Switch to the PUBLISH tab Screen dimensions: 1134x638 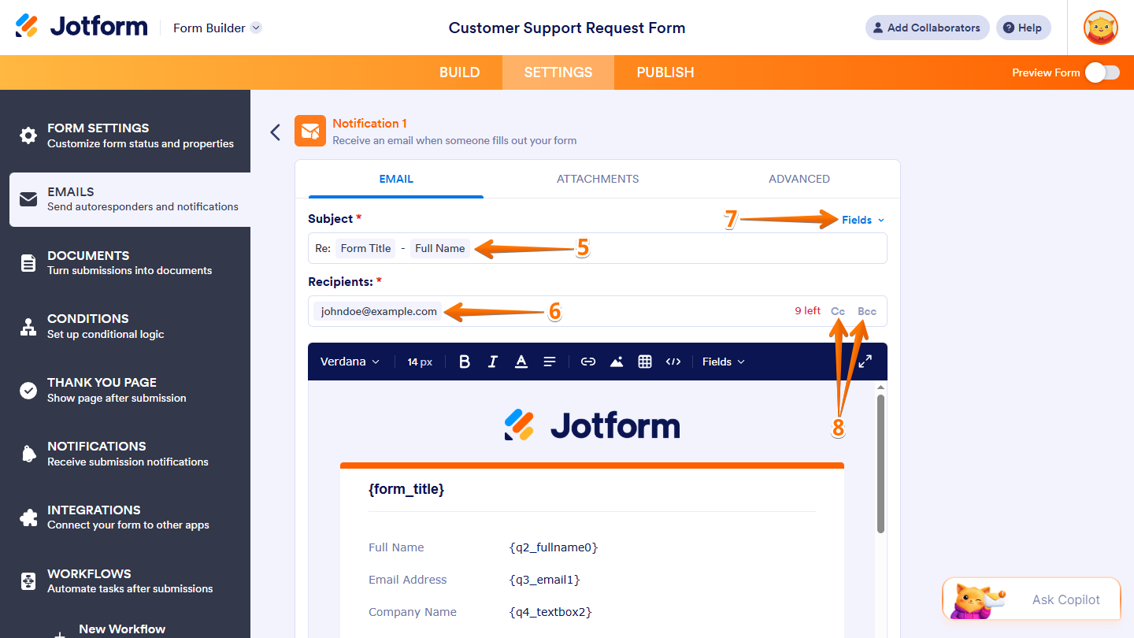665,72
